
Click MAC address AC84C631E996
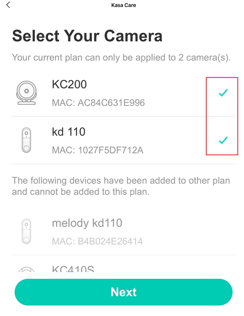pyautogui.click(x=98, y=103)
